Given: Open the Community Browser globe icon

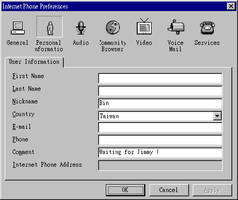Looking at the screenshot, I should (x=113, y=27).
